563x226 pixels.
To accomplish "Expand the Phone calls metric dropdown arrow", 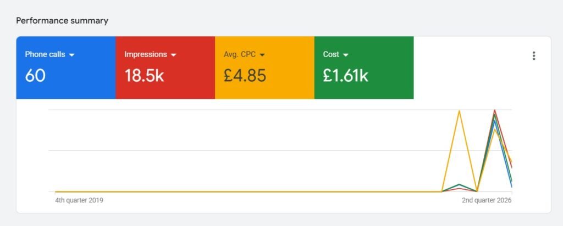I will 71,55.
